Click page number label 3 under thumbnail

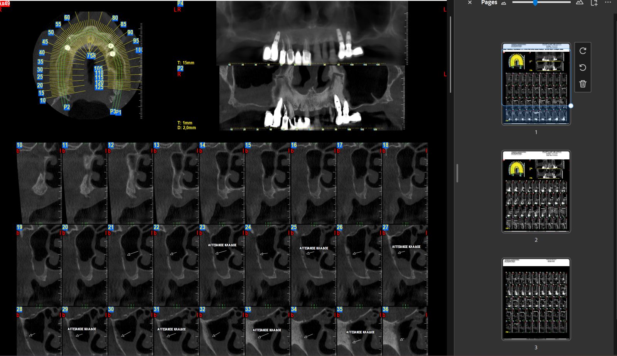536,348
